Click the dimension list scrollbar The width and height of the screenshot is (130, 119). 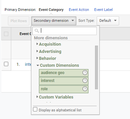click(x=96, y=67)
